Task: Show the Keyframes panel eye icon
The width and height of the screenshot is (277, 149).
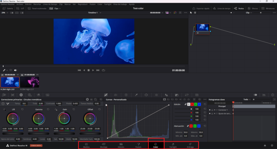Action: pos(255,95)
